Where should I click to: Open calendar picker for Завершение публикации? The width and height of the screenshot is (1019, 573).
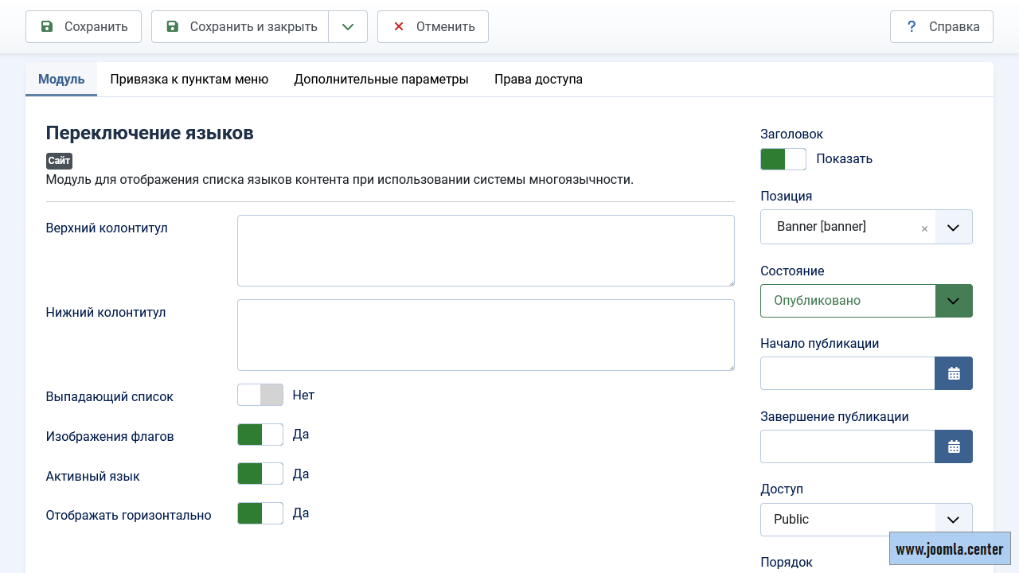pos(953,446)
